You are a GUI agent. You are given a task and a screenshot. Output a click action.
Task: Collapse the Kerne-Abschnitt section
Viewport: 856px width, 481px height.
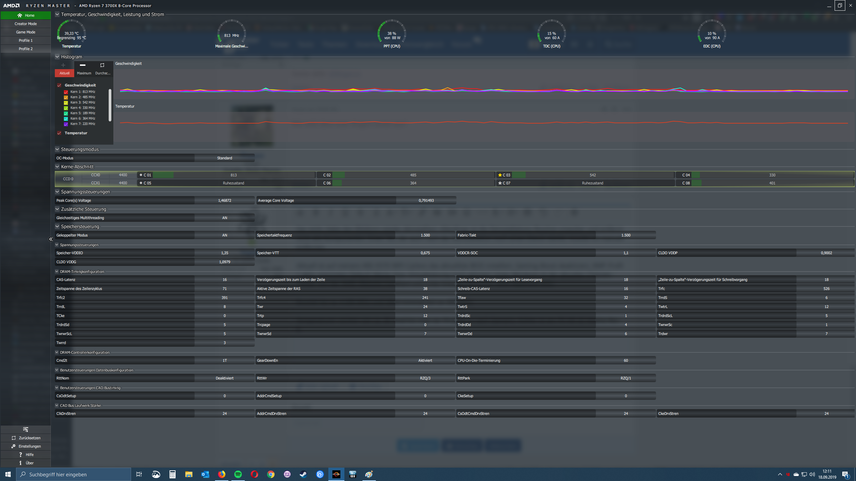57,167
